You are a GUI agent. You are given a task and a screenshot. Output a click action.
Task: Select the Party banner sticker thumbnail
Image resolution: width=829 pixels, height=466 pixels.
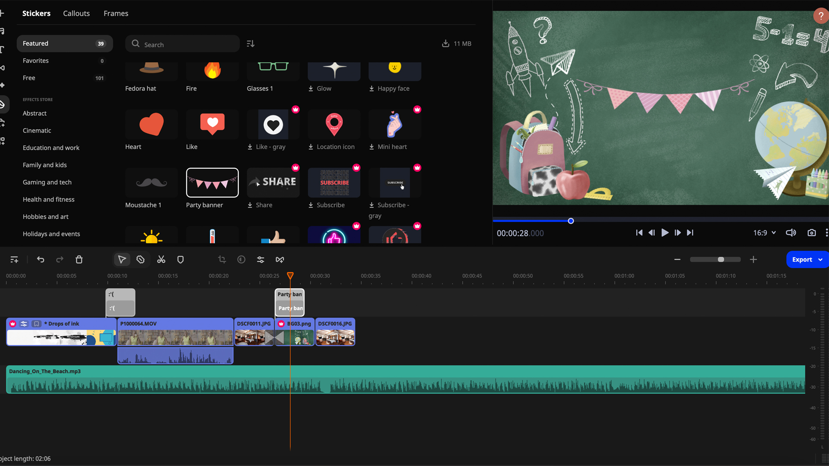point(212,182)
